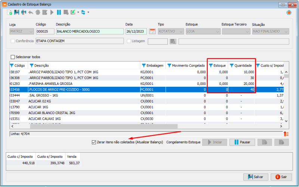The image size is (299, 187).
Task: Open the Loja dropdown showing MATRIZ
Action: tap(22, 31)
